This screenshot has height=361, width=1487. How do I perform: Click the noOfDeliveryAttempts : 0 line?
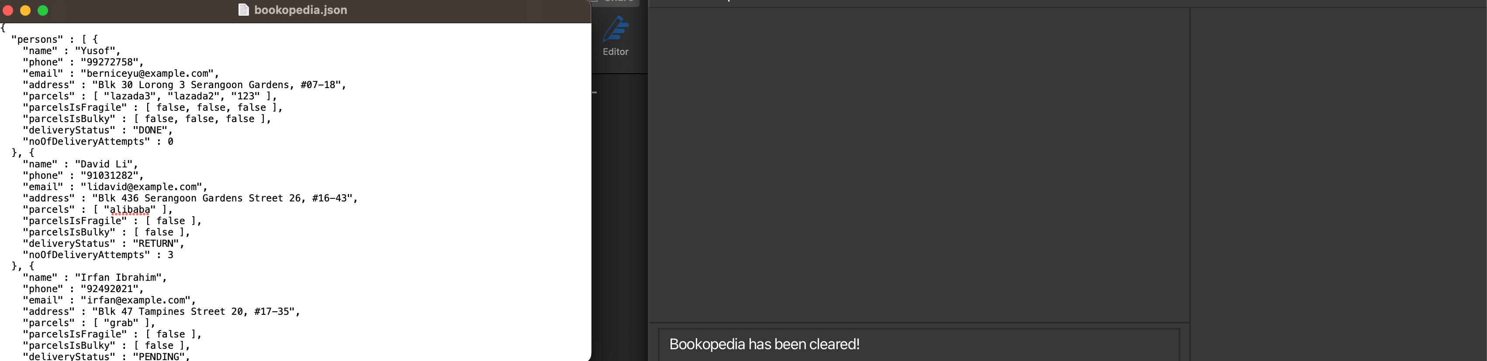pyautogui.click(x=98, y=142)
